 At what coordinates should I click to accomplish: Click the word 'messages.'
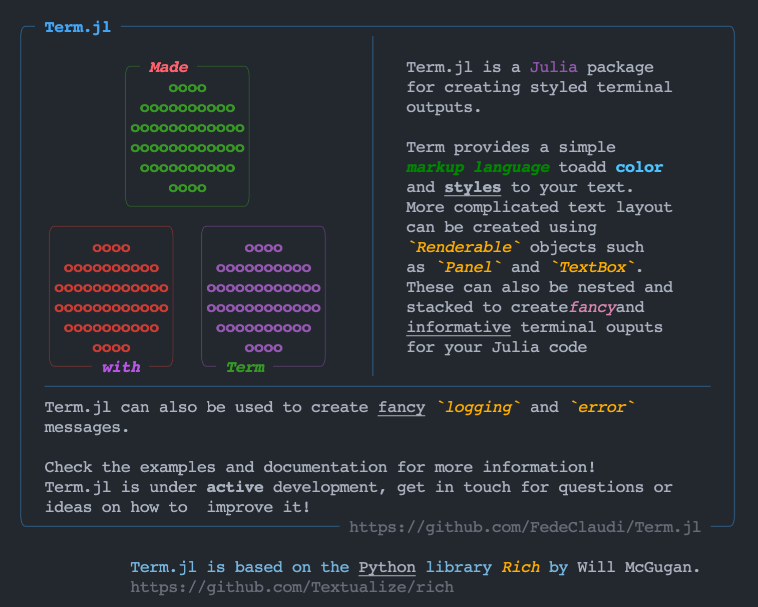pyautogui.click(x=87, y=427)
